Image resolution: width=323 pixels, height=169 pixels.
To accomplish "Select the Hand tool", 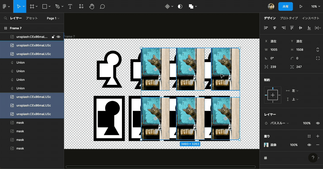I will coord(92,6).
